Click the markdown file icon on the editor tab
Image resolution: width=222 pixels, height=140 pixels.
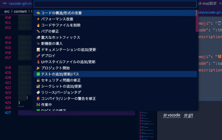click(5, 3)
